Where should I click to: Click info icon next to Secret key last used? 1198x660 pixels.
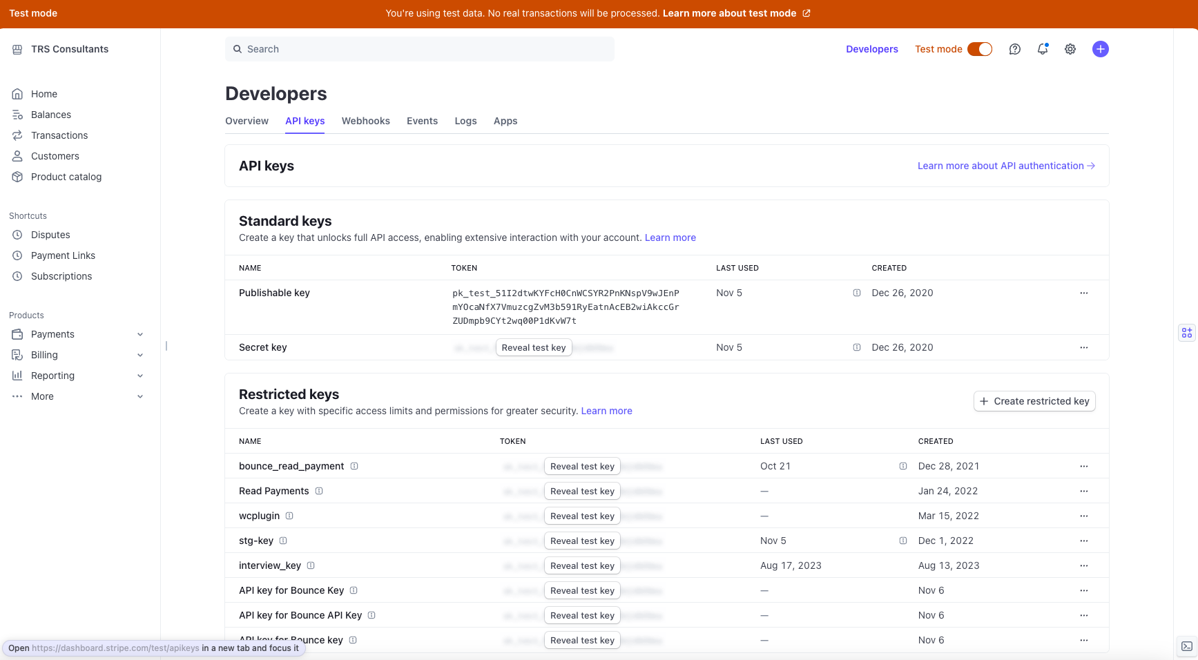pos(857,347)
